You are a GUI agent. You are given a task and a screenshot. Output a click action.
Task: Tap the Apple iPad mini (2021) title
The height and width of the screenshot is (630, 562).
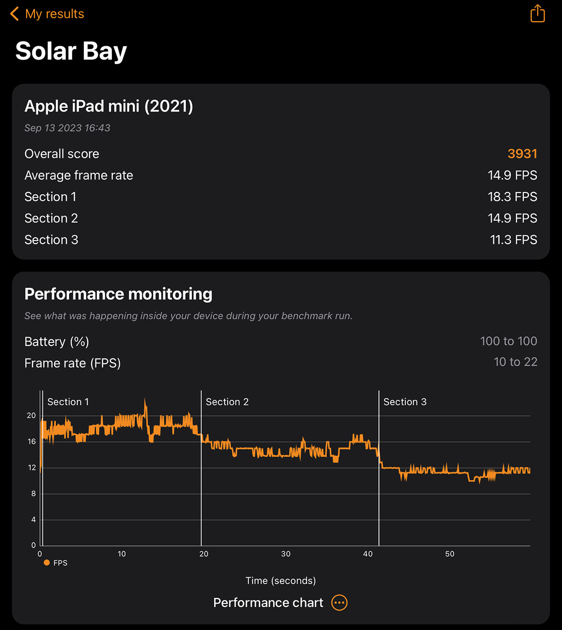point(109,106)
